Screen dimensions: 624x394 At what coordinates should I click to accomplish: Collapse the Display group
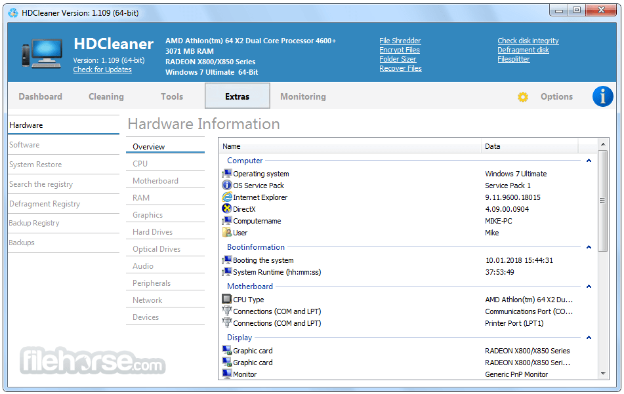click(x=589, y=338)
